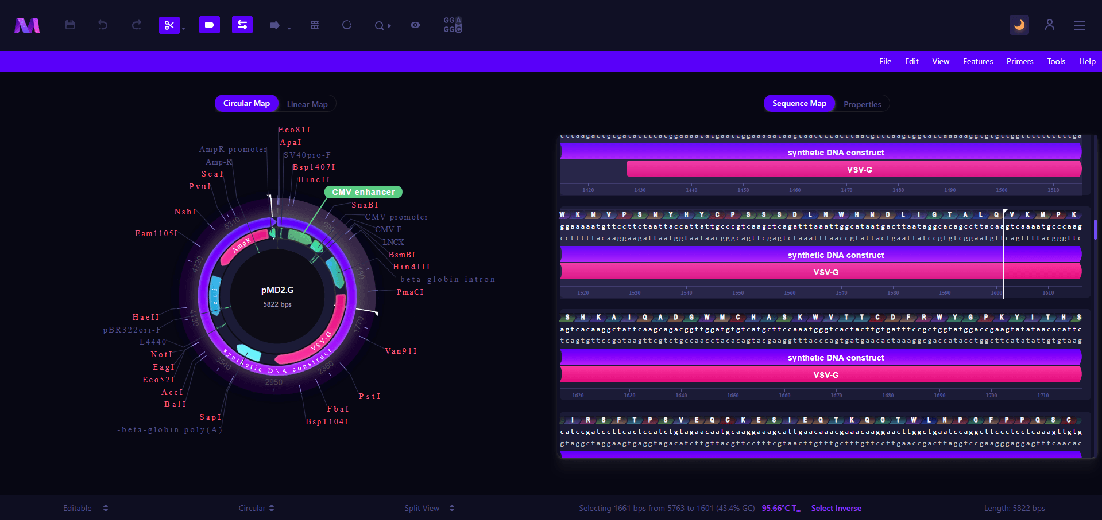Switch to the Linear Map view
Screen dimensions: 1102x520
click(x=307, y=104)
